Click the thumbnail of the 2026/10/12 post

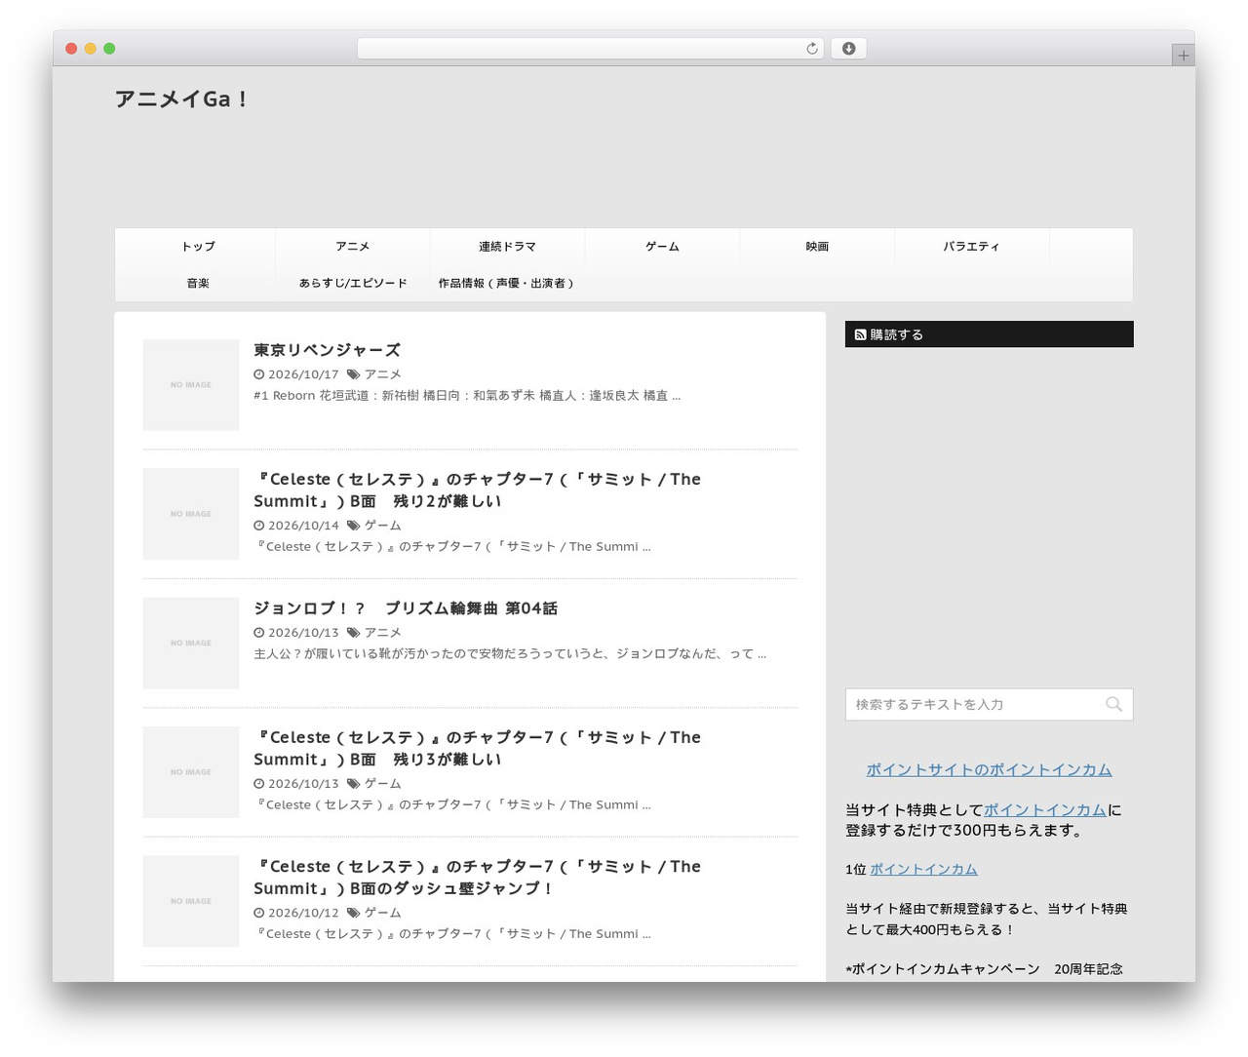click(191, 901)
